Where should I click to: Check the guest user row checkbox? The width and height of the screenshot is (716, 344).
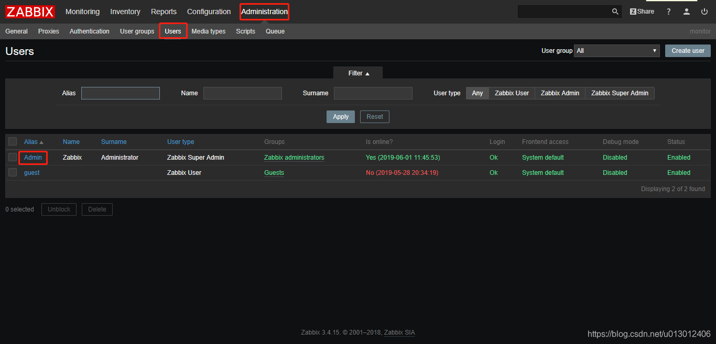click(x=13, y=172)
